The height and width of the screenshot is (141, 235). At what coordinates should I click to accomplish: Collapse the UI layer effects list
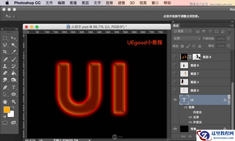point(229,100)
